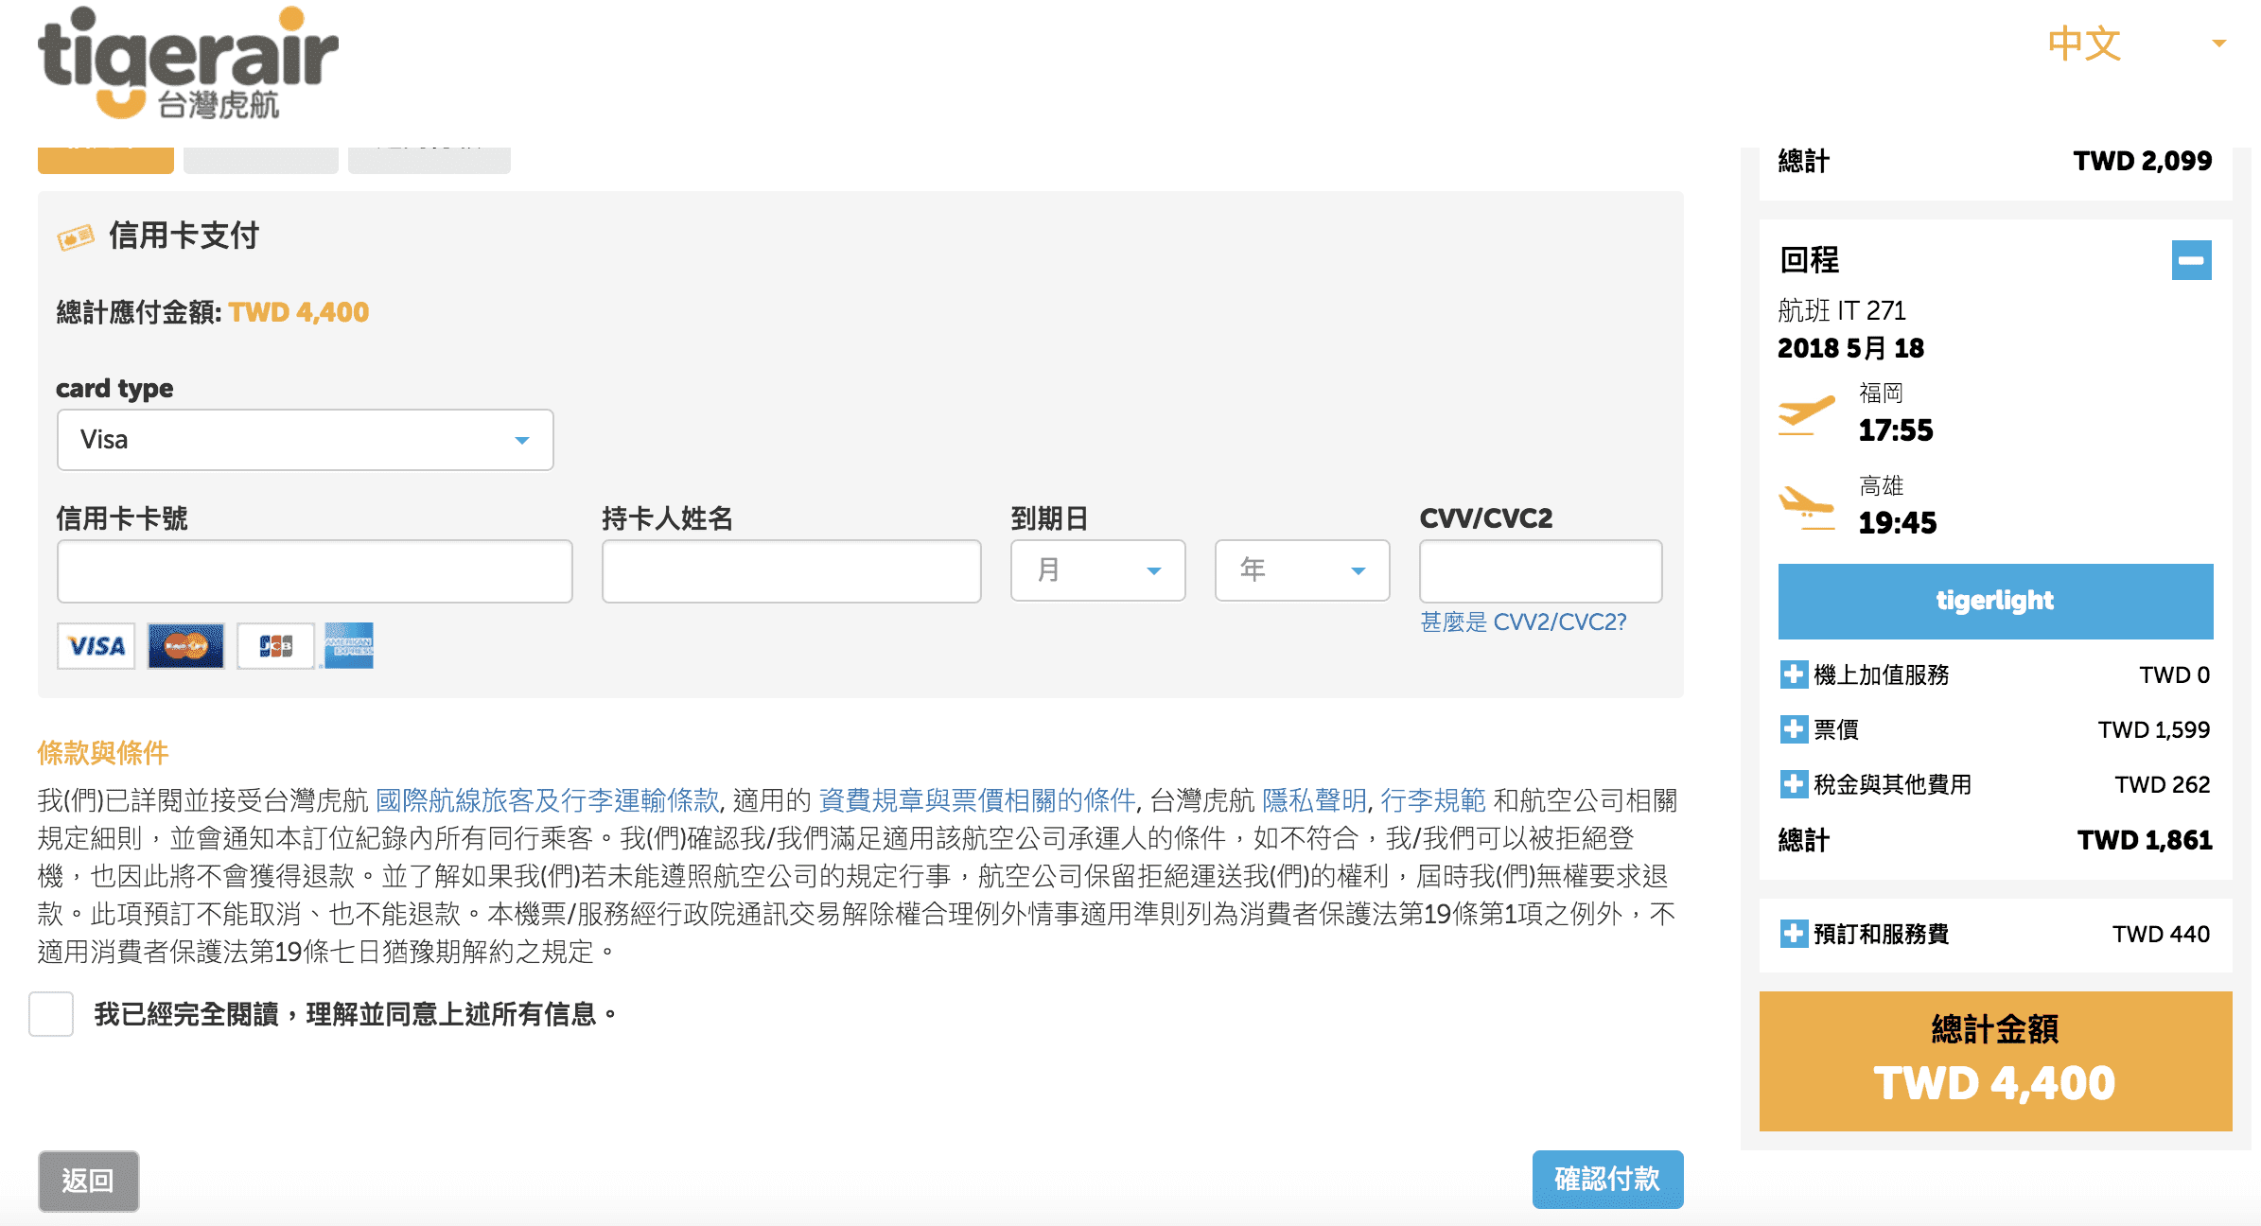Viewport: 2261px width, 1226px height.
Task: Click the VISA card logo
Action: click(x=96, y=646)
